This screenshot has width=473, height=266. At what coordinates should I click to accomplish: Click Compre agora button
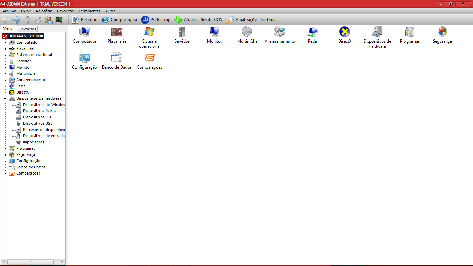pyautogui.click(x=119, y=20)
